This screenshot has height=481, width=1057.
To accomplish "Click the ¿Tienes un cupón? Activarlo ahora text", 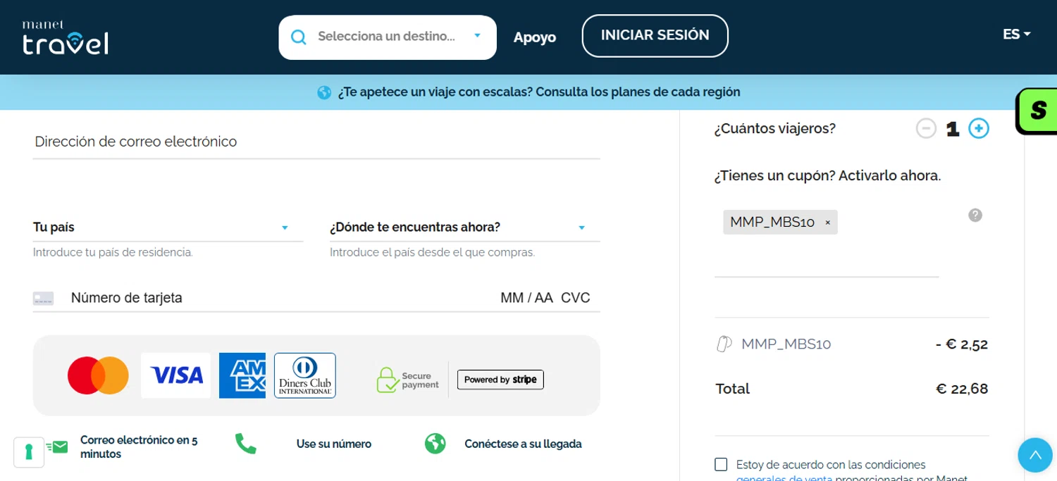I will [x=827, y=176].
